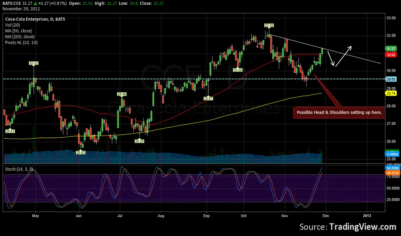
Task: Select the Possible Head & Shoulders annotation box
Action: point(339,112)
